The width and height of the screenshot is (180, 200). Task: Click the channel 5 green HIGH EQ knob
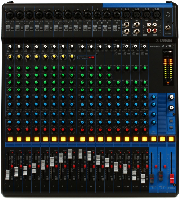(x=45, y=68)
